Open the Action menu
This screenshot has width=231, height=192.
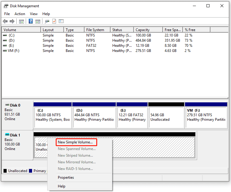click(20, 14)
